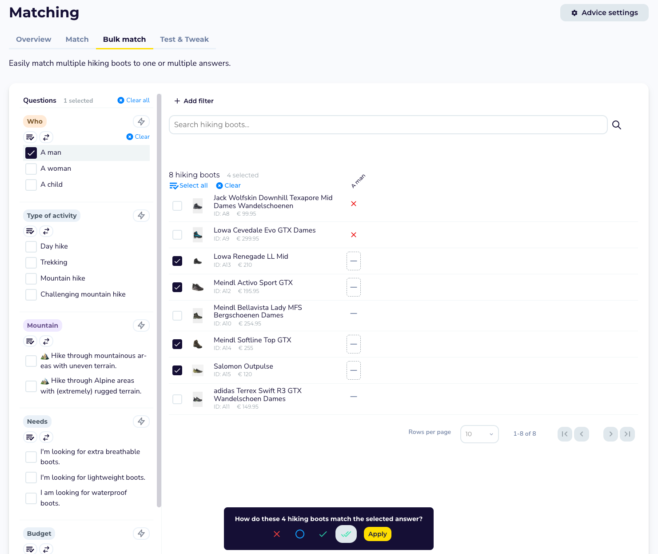Click match cell for Meindl Softline Top GTX
The image size is (658, 554).
pos(354,344)
